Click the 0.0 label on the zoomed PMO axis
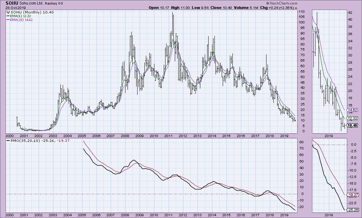The width and height of the screenshot is (362, 218). (354, 145)
